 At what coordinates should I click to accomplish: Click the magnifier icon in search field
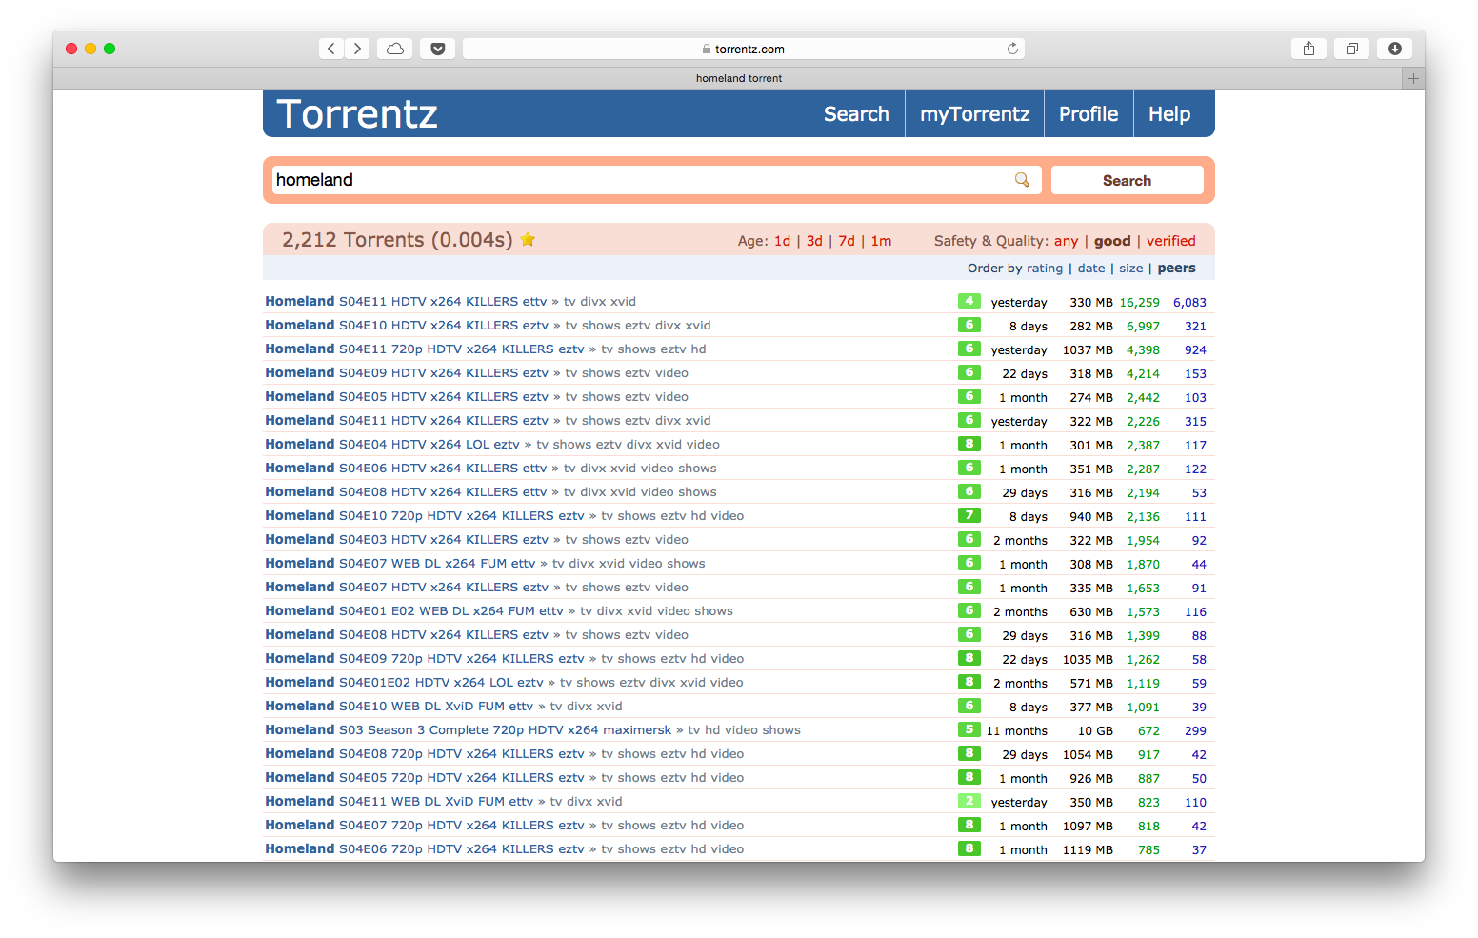[x=1023, y=180]
